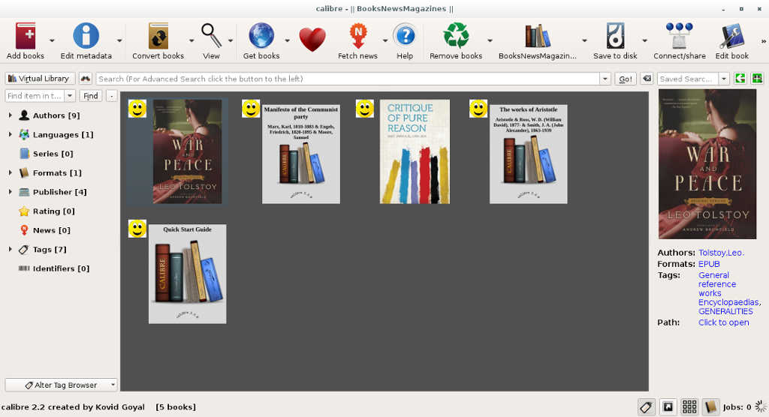The height and width of the screenshot is (417, 769).
Task: Open the Fetch news tool
Action: click(x=358, y=37)
